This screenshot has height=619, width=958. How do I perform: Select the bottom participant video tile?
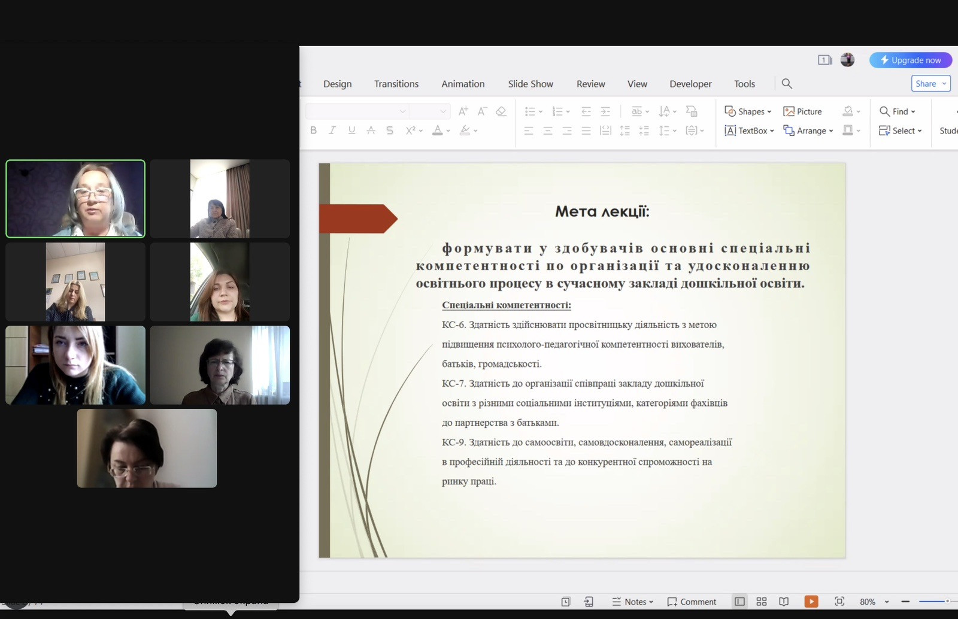[x=147, y=448]
